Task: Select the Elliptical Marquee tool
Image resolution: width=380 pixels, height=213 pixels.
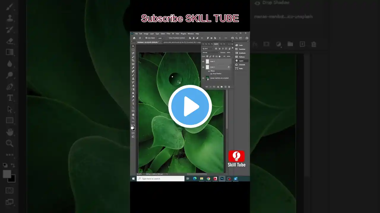Action: [x=133, y=50]
